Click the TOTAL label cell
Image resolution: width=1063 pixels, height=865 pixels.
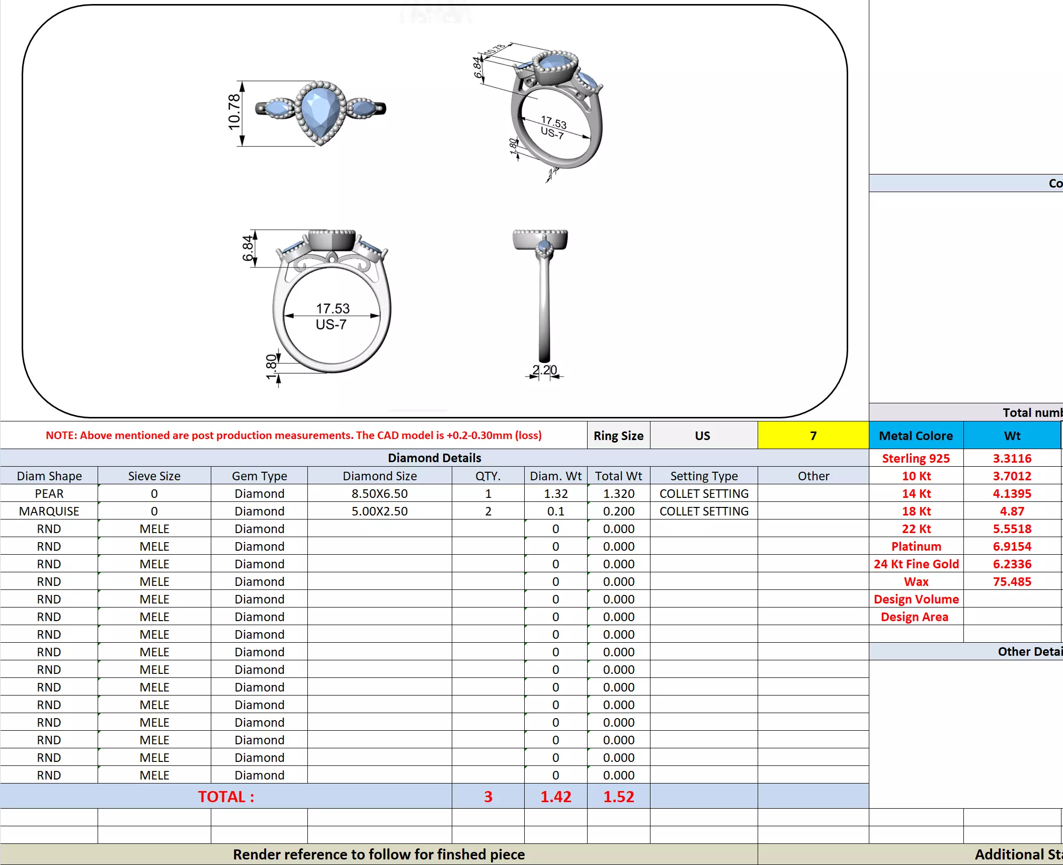tap(226, 796)
